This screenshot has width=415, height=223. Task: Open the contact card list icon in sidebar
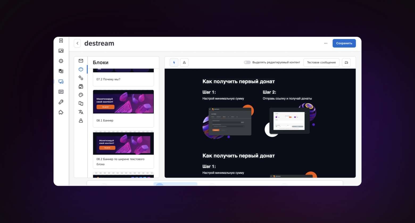61,92
